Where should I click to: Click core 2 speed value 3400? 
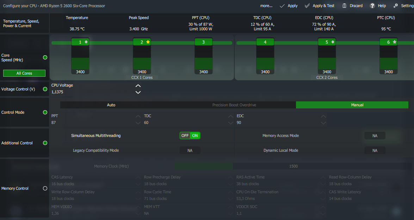click(x=142, y=72)
